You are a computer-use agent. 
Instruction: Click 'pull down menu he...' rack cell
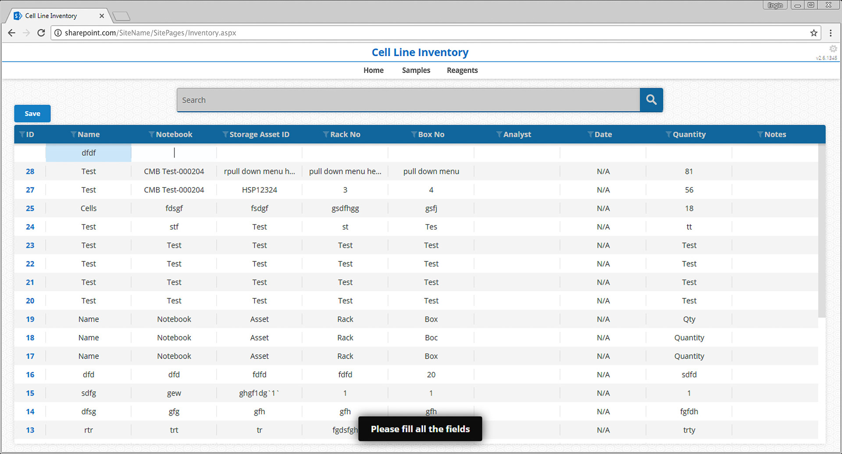pyautogui.click(x=345, y=172)
